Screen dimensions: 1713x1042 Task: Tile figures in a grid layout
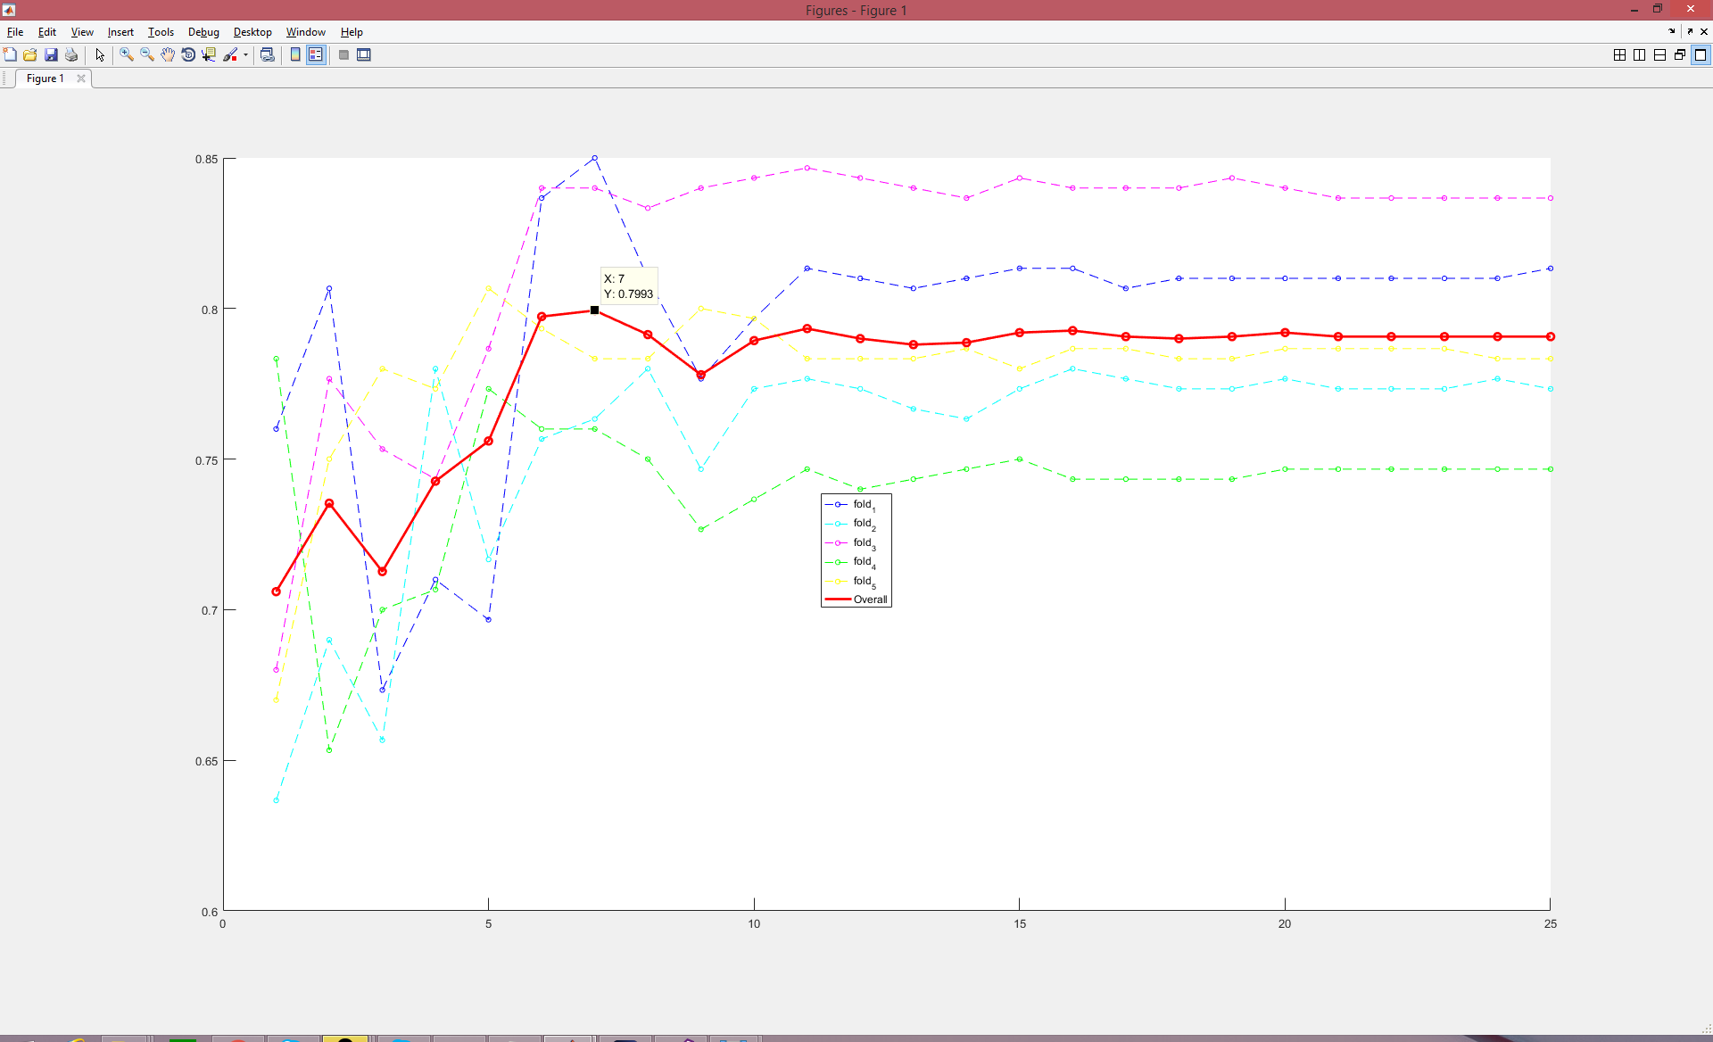[1619, 54]
